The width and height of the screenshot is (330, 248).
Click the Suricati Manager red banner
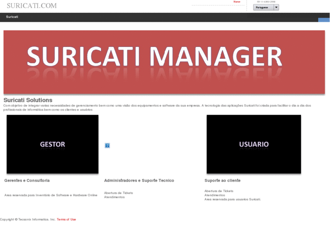click(164, 62)
